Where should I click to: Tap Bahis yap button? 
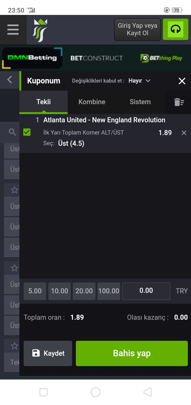132,353
